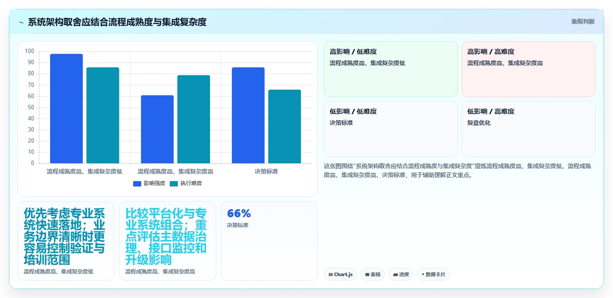Click the 50 tick on the y-axis
Screen dimensions: 613x298
pyautogui.click(x=31, y=107)
